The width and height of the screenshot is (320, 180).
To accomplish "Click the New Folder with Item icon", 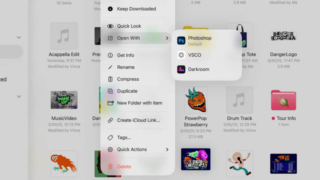I will pos(110,103).
